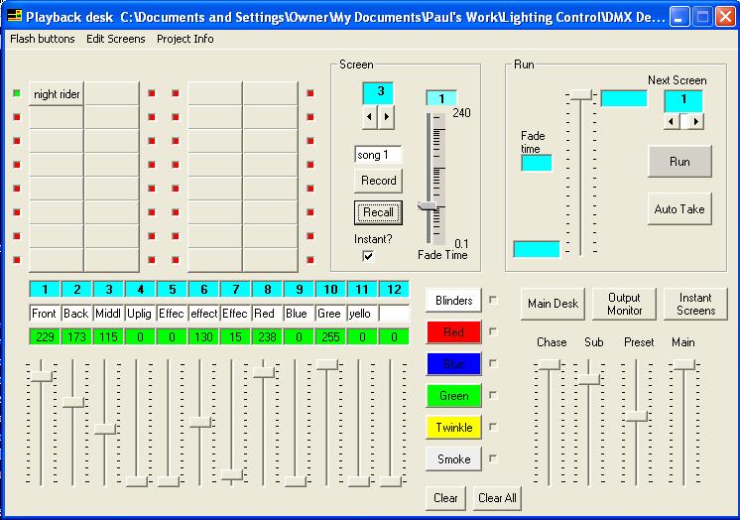Viewport: 740px width, 520px height.
Task: Open the Project Info menu
Action: click(x=185, y=39)
